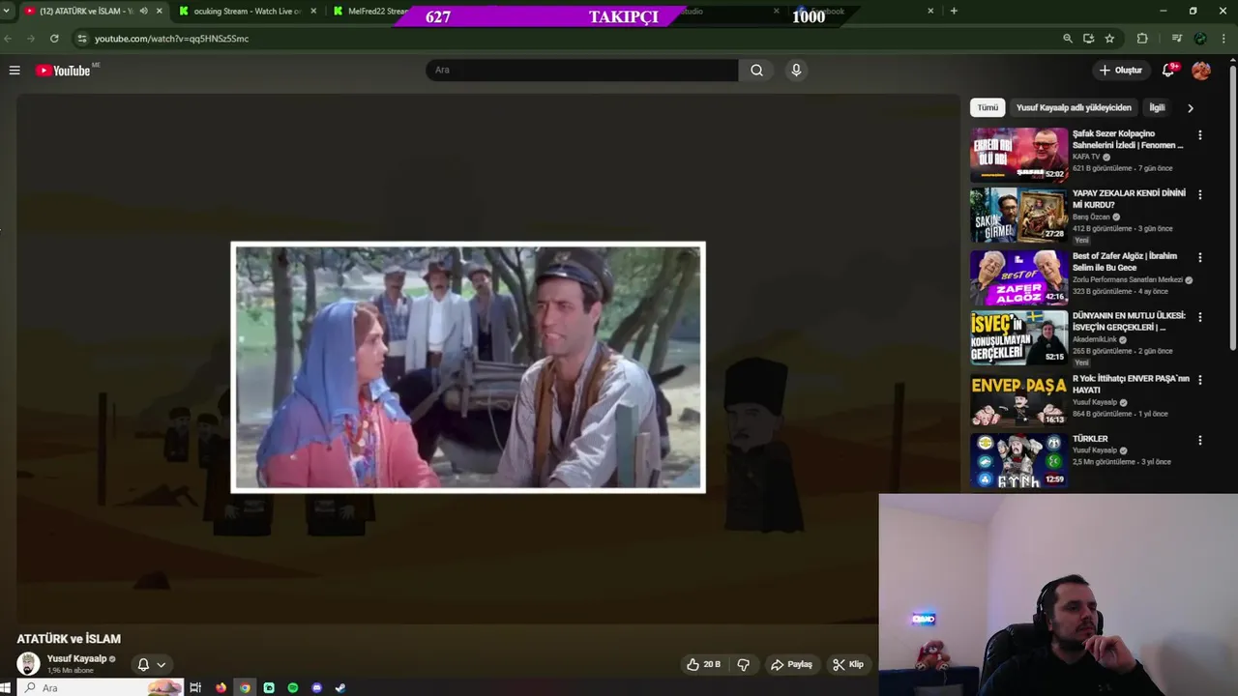This screenshot has width=1238, height=696.
Task: Open Firefox from the taskbar
Action: click(x=221, y=688)
